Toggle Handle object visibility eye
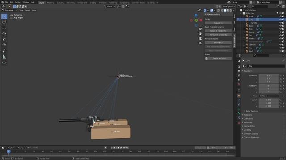The height and width of the screenshot is (160, 286). tap(280, 39)
